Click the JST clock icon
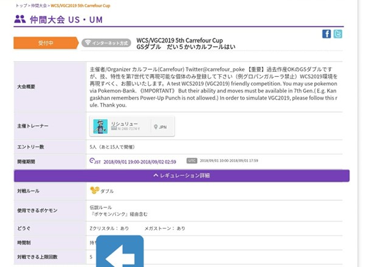This screenshot has height=267, width=366. [x=92, y=161]
